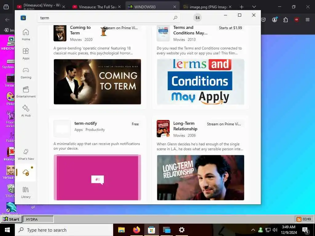Switch to WINDOWS93 browser tab

click(x=152, y=7)
